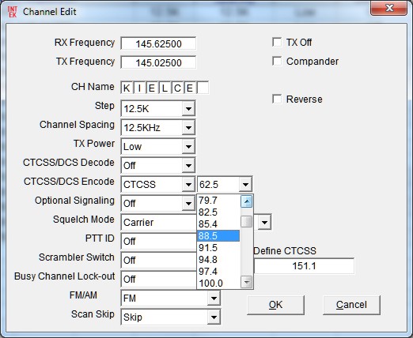The height and width of the screenshot is (338, 413).
Task: Click the Cancel button
Action: pyautogui.click(x=351, y=305)
